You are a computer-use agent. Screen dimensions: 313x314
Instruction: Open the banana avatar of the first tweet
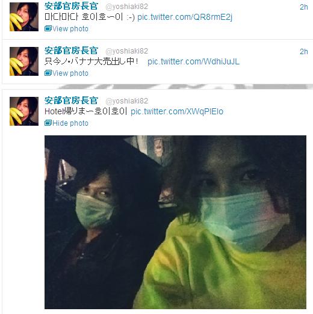24,17
